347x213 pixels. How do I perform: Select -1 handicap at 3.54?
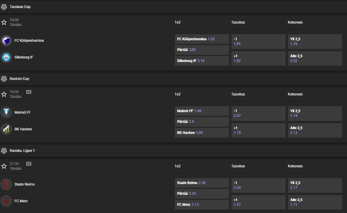coord(258,185)
